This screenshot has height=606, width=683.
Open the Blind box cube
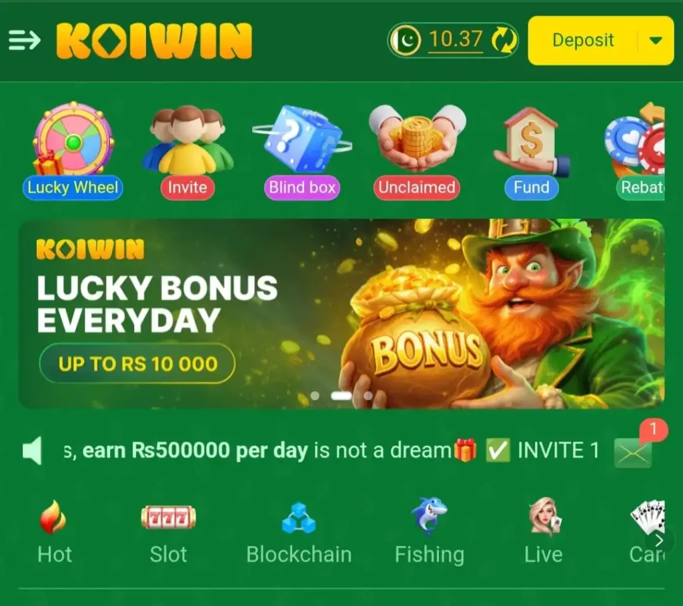pos(302,151)
